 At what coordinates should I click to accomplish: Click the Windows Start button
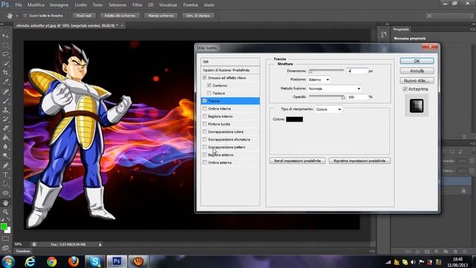[x=8, y=261]
